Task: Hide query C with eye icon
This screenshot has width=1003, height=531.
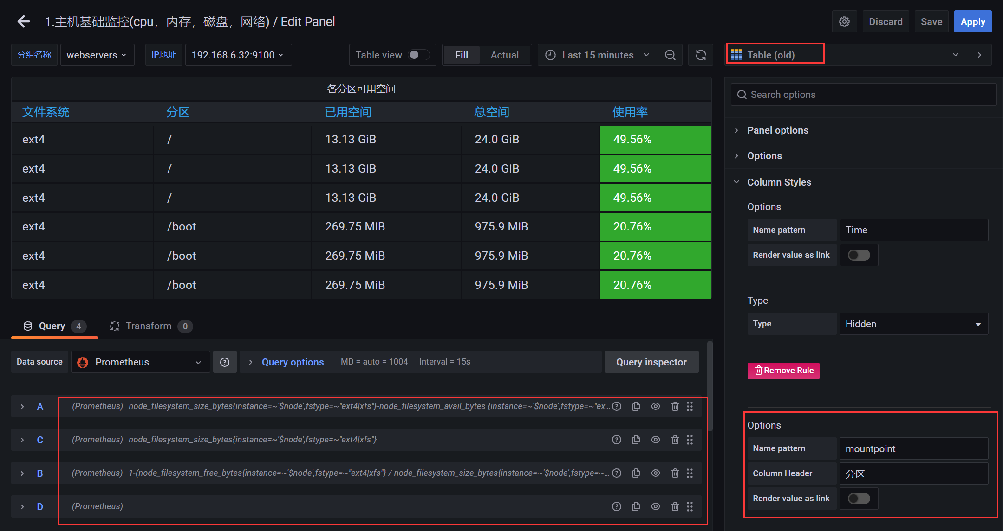Action: click(x=656, y=440)
